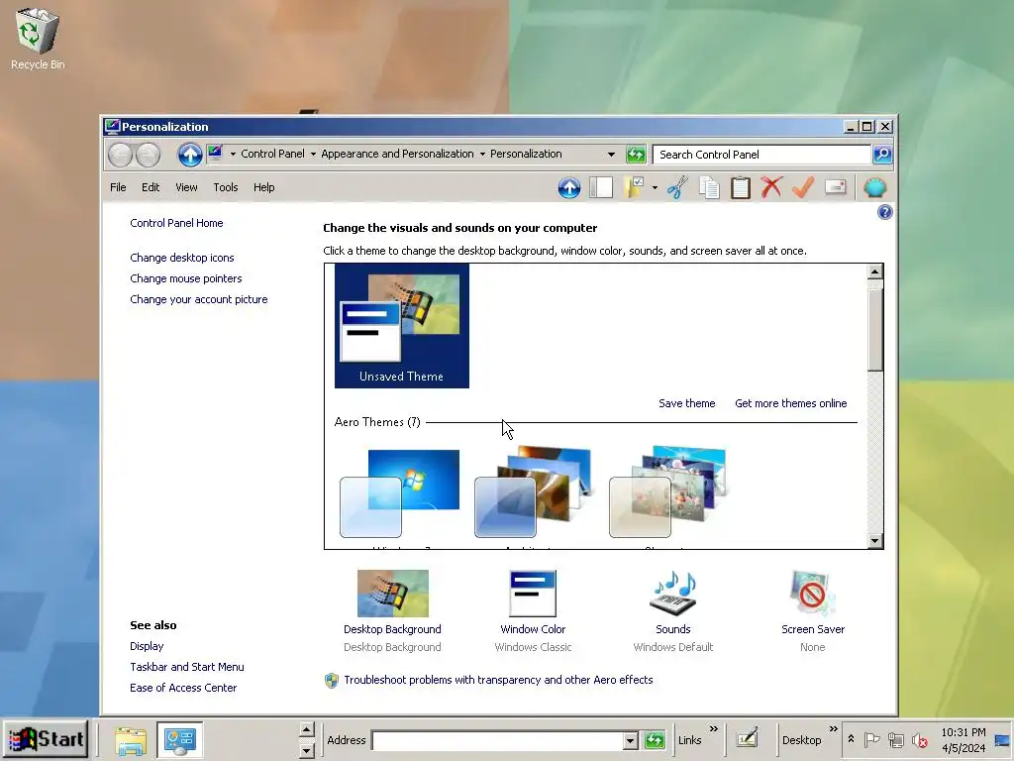1014x761 pixels.
Task: Select the Unsaved Theme thumbnail
Action: tap(402, 325)
